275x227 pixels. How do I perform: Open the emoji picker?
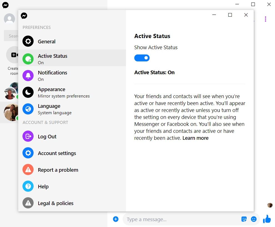[254, 219]
